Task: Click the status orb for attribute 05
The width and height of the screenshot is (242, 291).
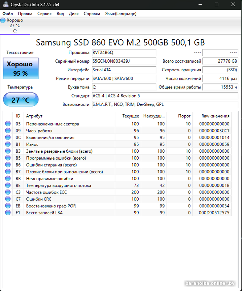Action: tap(8, 124)
